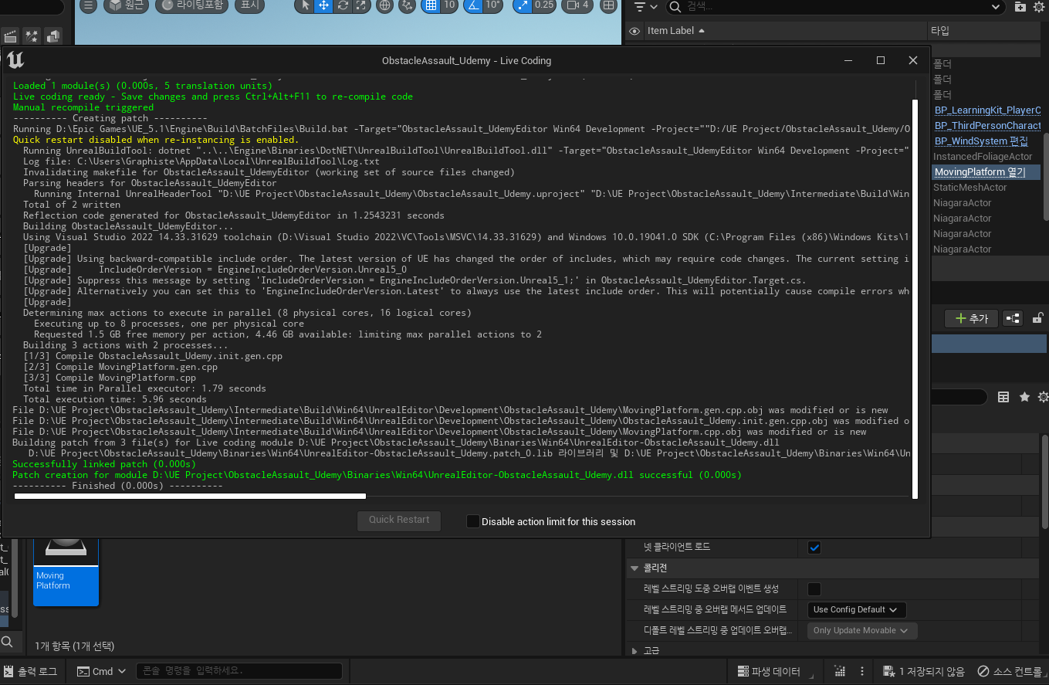Open Blueprint/C++ hierarchy icon in Details

[x=1012, y=318]
